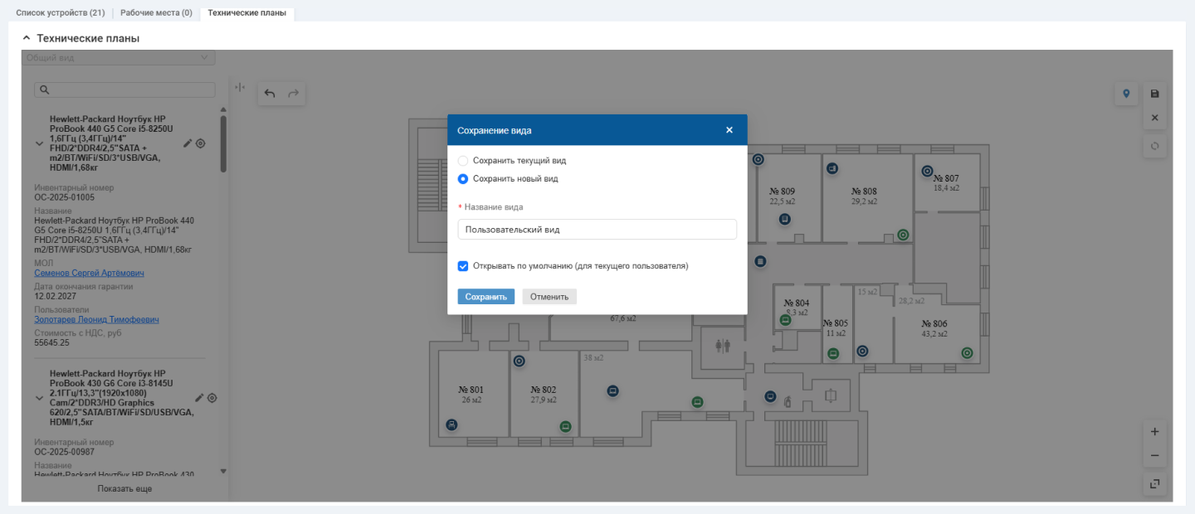Click the 'Сохранить' button in dialog
The height and width of the screenshot is (514, 1195).
pyautogui.click(x=485, y=297)
